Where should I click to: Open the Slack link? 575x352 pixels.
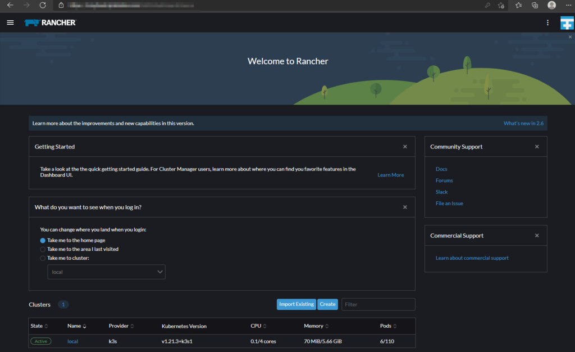tap(441, 192)
